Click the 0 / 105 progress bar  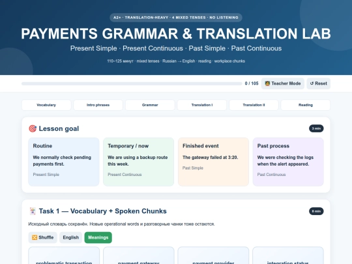click(132, 83)
